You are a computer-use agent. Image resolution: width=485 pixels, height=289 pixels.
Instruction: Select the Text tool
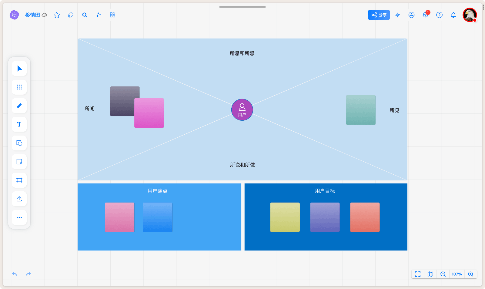click(x=19, y=124)
